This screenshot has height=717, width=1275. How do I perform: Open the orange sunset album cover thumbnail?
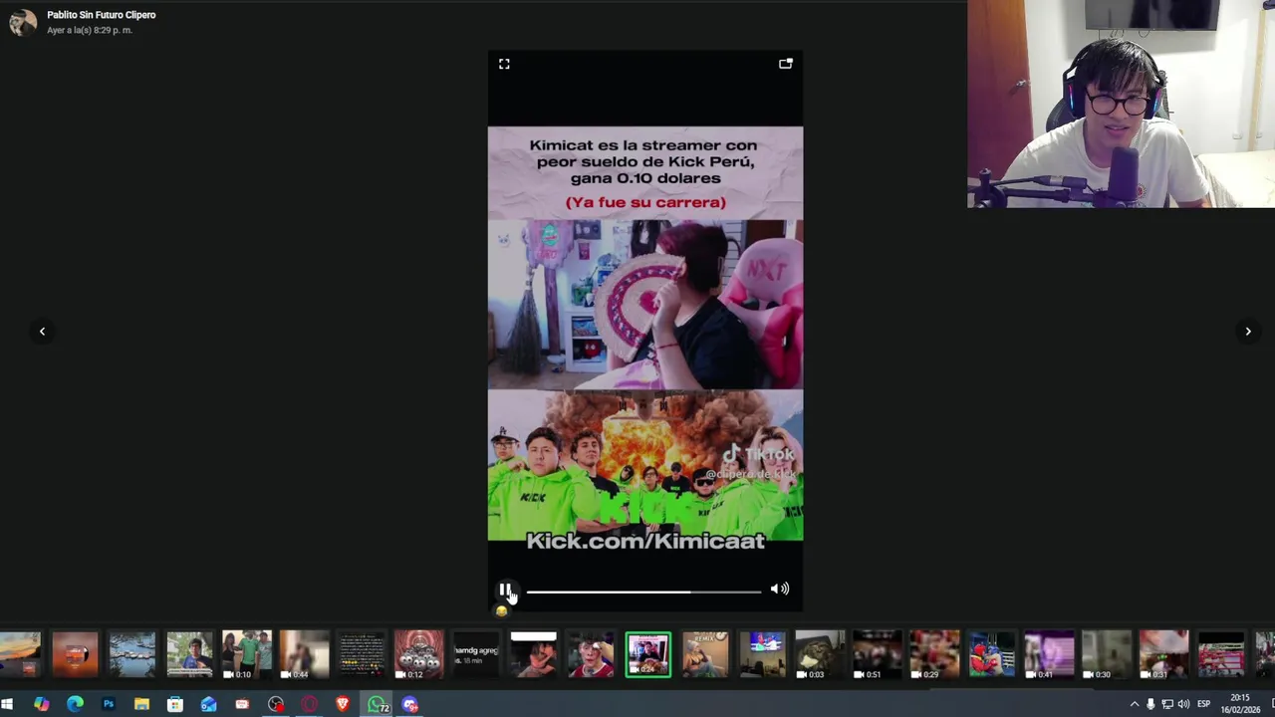[75, 654]
